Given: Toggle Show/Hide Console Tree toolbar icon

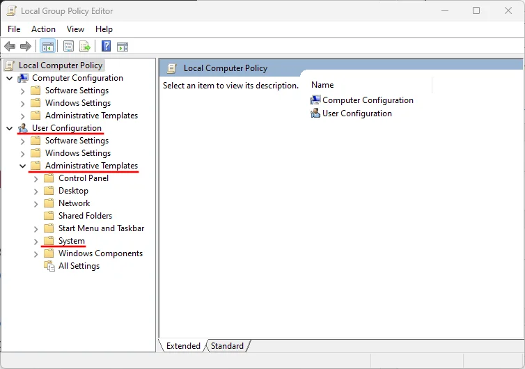Looking at the screenshot, I should click(48, 47).
